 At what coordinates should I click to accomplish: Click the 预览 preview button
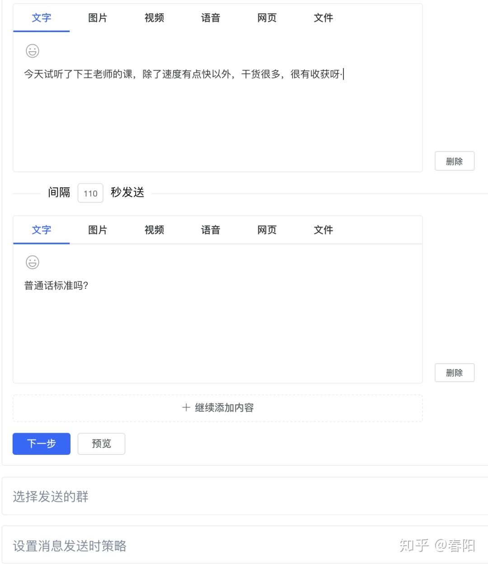[101, 444]
